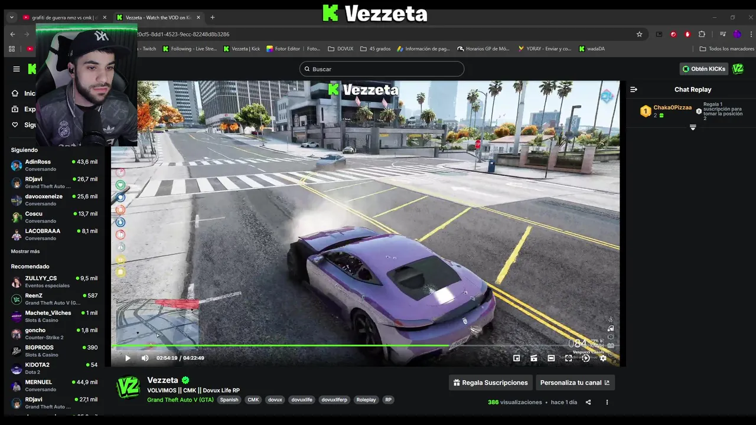Open Chrome three-dot menu

click(x=751, y=34)
